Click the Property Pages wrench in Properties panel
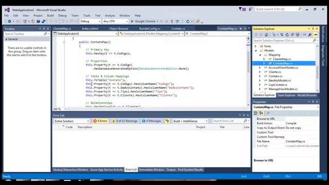This screenshot has height=185, width=329. tap(268, 113)
